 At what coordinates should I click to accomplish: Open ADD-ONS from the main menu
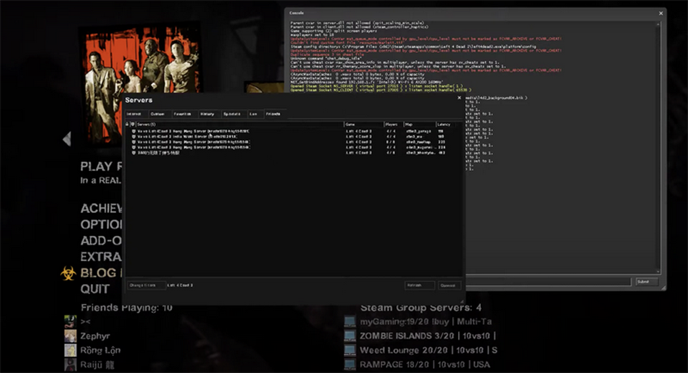(101, 241)
